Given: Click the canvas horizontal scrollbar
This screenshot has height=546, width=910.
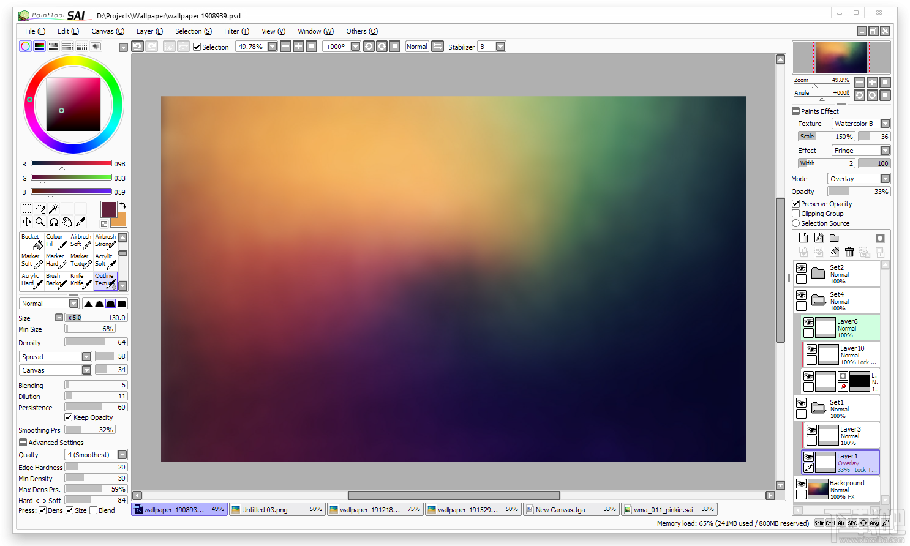Looking at the screenshot, I should (x=453, y=495).
